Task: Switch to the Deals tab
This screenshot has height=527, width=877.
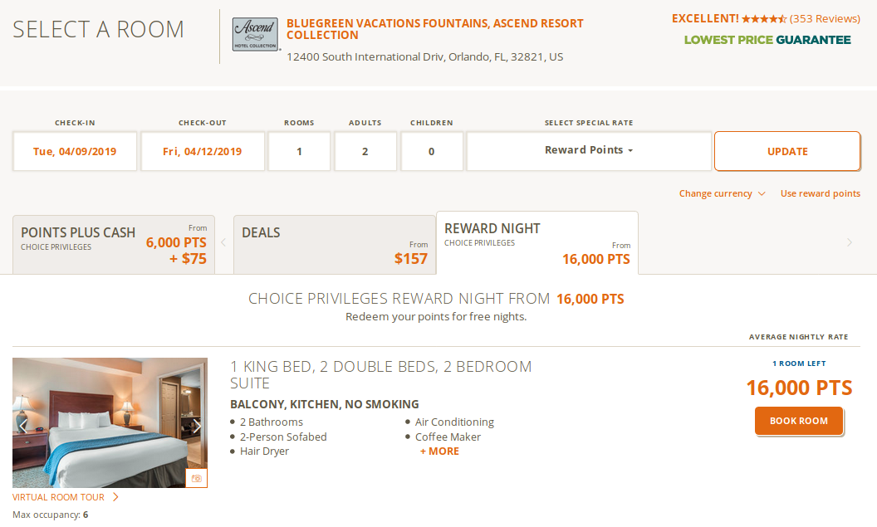Action: [335, 245]
